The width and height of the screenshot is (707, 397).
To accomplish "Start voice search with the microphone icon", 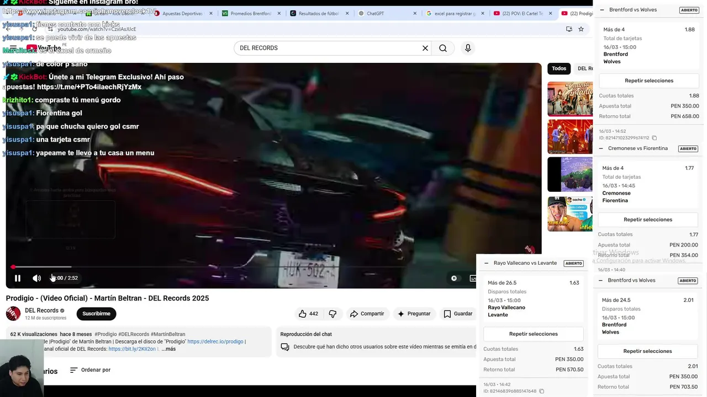I will tap(468, 48).
